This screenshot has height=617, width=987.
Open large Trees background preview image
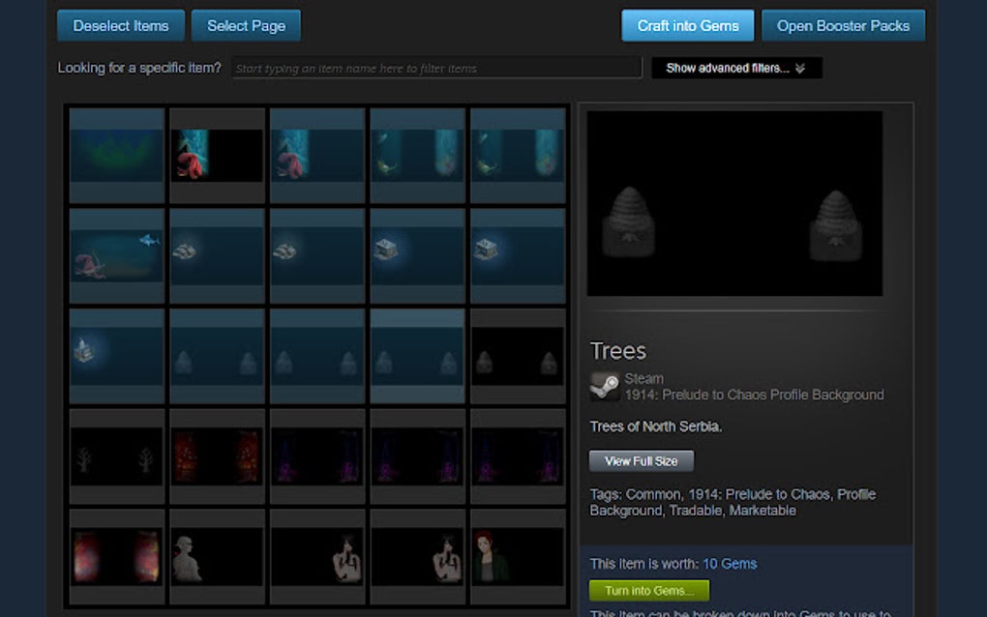pos(734,204)
